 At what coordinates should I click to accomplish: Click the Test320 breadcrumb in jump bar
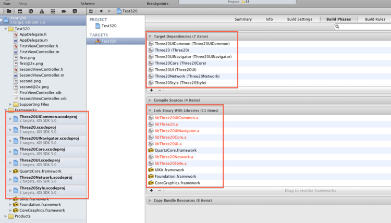point(127,11)
